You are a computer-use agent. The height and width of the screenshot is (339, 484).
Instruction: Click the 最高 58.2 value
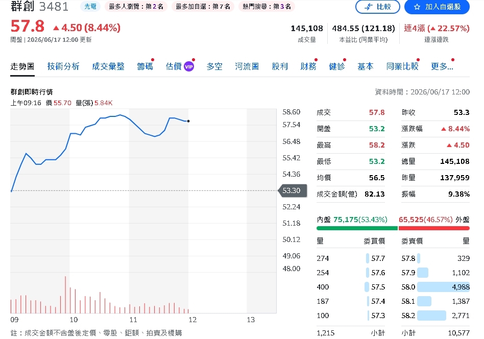(x=377, y=145)
